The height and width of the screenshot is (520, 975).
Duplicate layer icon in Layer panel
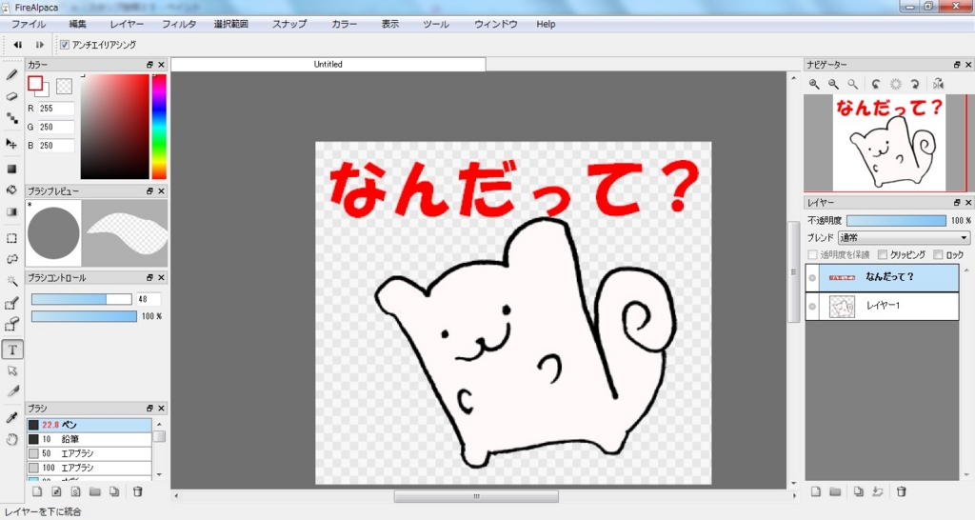(859, 491)
